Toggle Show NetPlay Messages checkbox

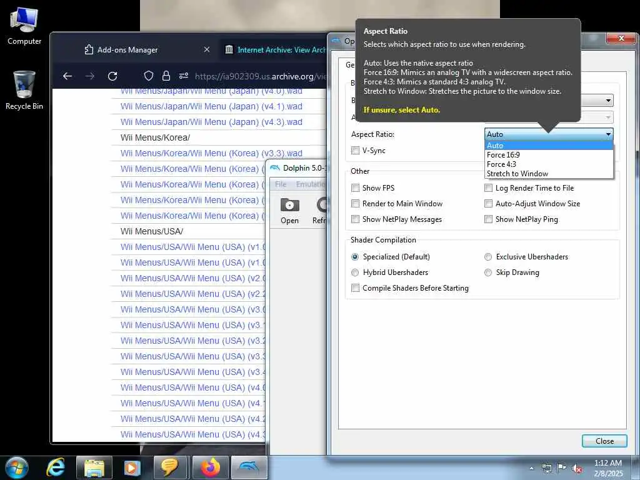(356, 219)
